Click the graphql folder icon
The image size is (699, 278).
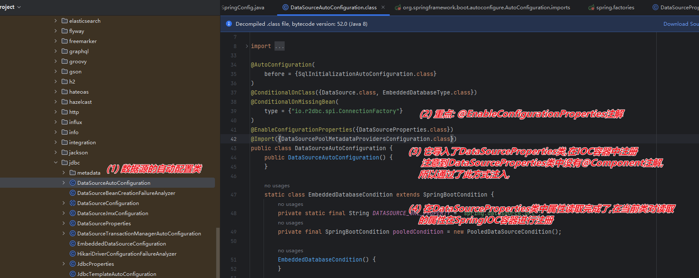click(65, 51)
